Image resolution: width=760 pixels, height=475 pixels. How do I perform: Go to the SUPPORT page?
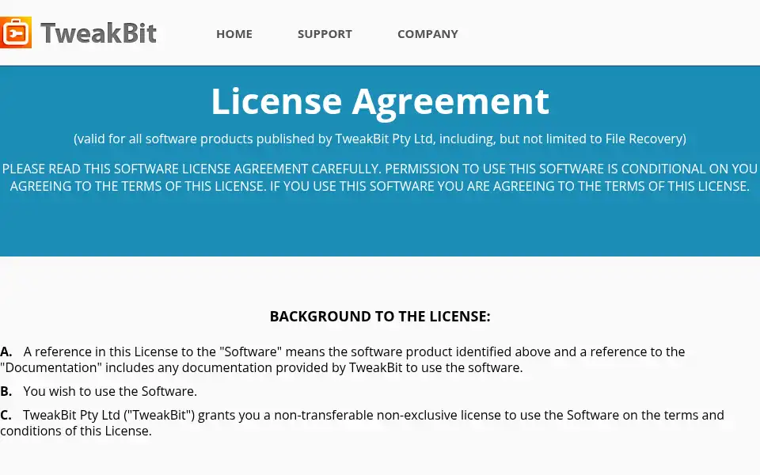click(325, 34)
